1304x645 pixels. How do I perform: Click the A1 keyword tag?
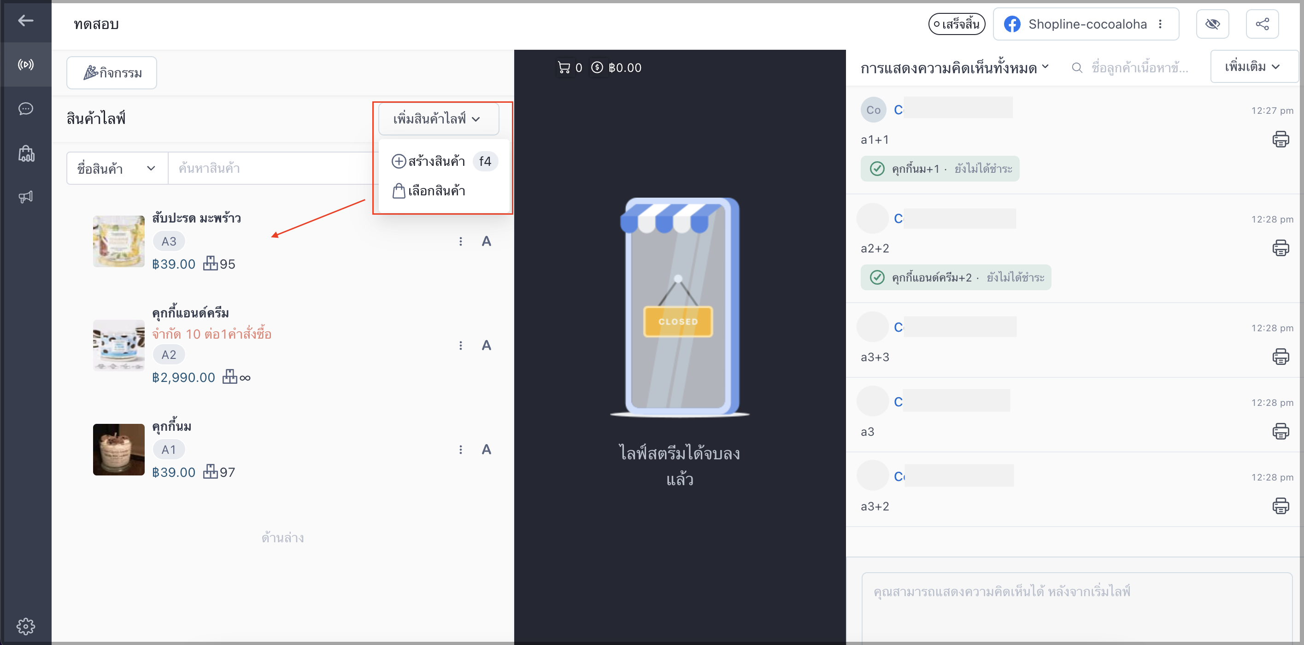tap(169, 450)
